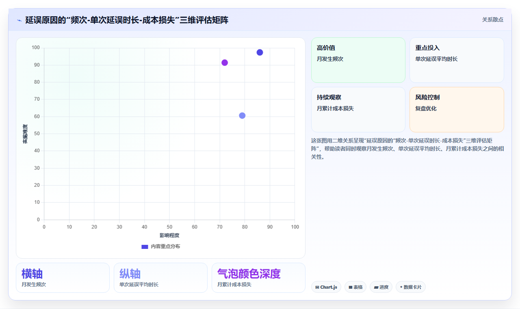Click the 进度 tag
This screenshot has width=520, height=309.
tap(381, 287)
